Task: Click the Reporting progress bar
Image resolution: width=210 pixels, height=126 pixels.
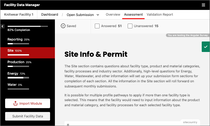Action: (x=18, y=44)
